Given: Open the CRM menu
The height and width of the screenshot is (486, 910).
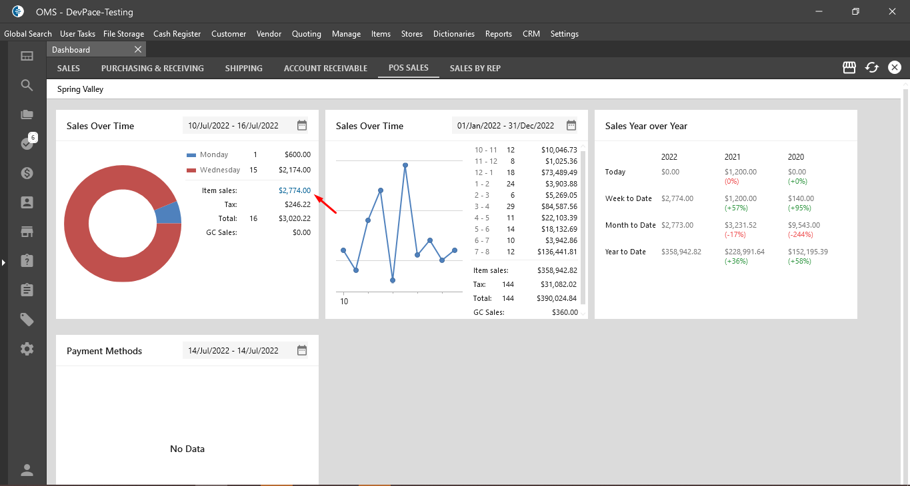Looking at the screenshot, I should 531,34.
